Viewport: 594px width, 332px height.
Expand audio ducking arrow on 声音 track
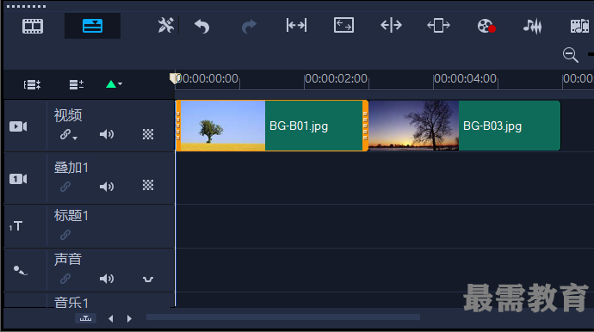[148, 280]
